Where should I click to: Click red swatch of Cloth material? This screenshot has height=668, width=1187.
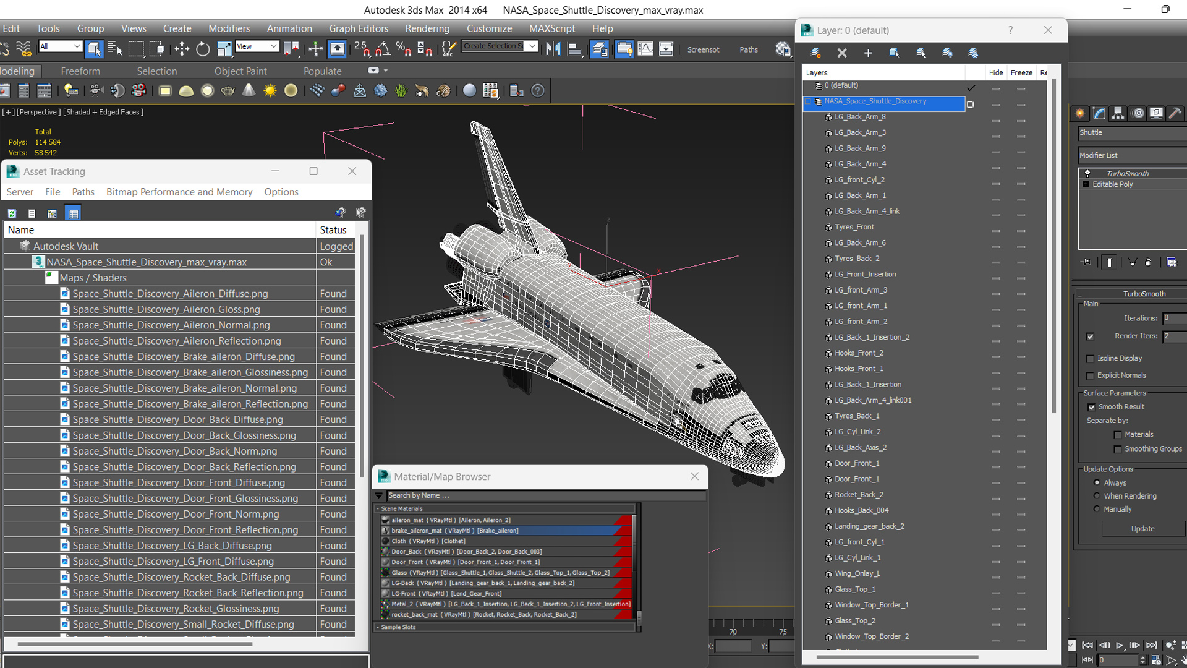pyautogui.click(x=623, y=541)
